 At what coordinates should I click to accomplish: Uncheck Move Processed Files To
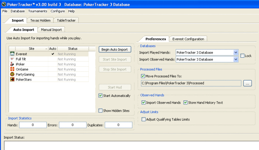pyautogui.click(x=143, y=76)
